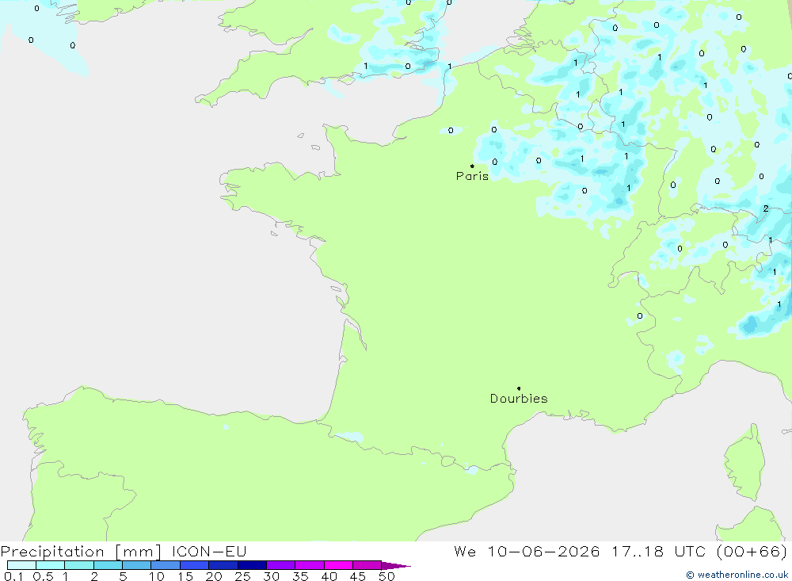Click the 'Precipitation [mm]' title text
Image resolution: width=792 pixels, height=581 pixels.
pos(81,552)
